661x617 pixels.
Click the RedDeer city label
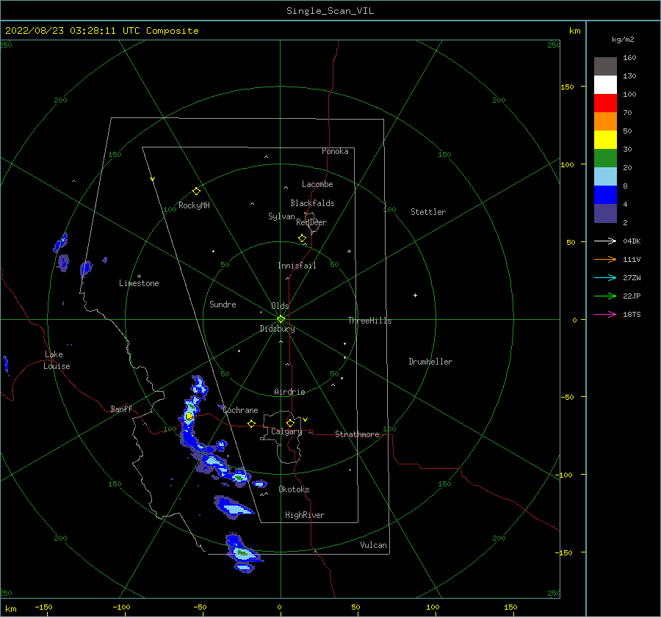[311, 222]
